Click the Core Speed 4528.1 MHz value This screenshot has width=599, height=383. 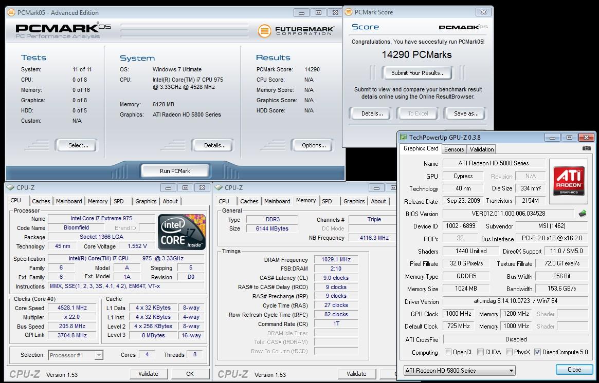tap(72, 308)
